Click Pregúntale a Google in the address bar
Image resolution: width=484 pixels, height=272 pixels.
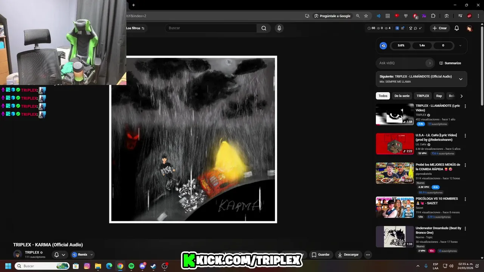click(332, 16)
